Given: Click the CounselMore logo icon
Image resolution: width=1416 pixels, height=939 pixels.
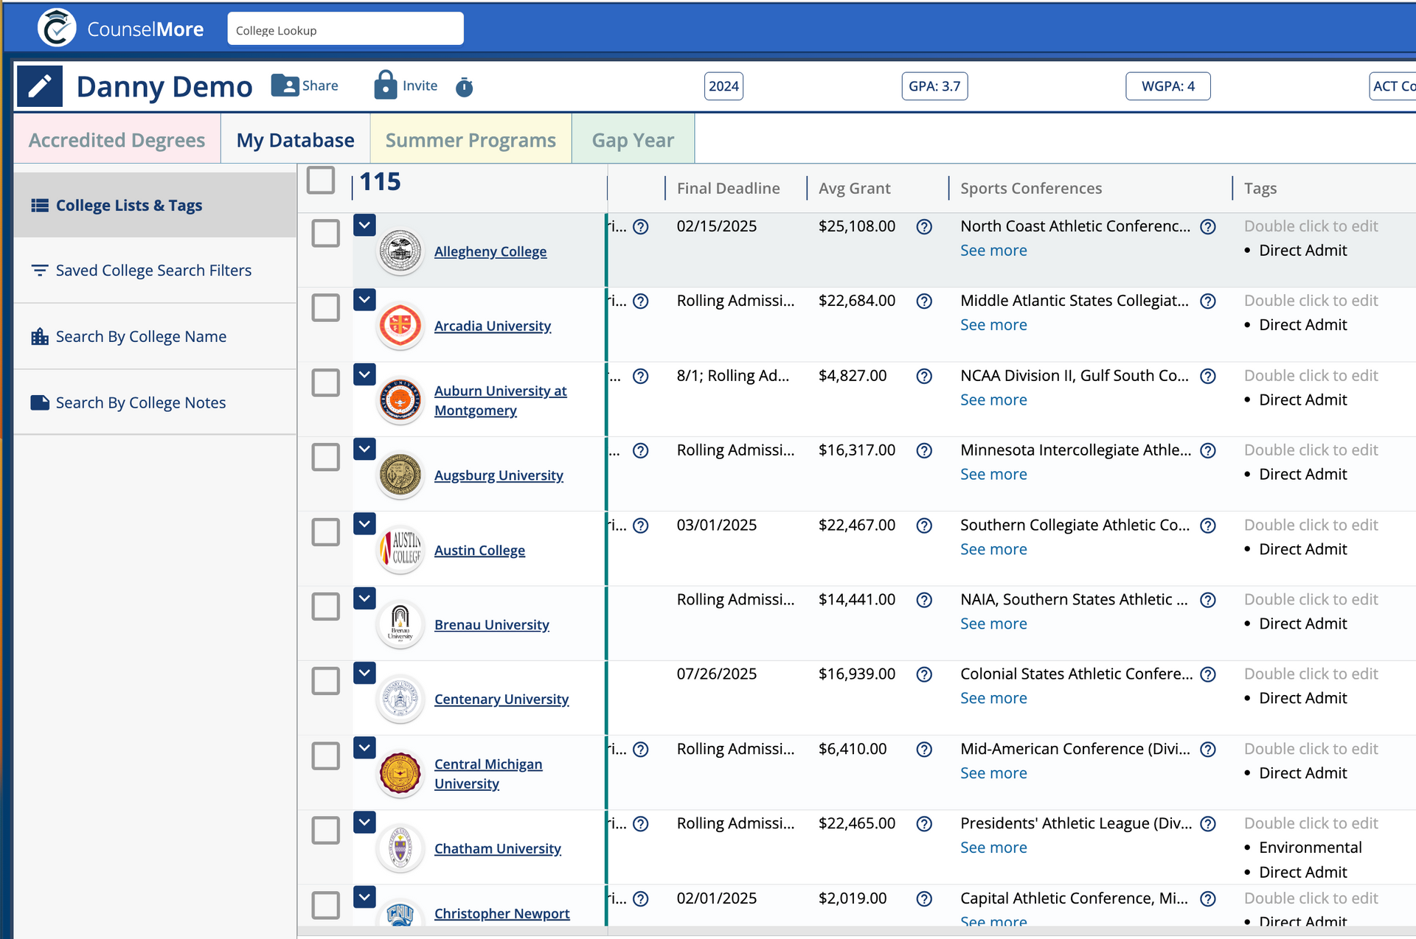Looking at the screenshot, I should click(57, 28).
